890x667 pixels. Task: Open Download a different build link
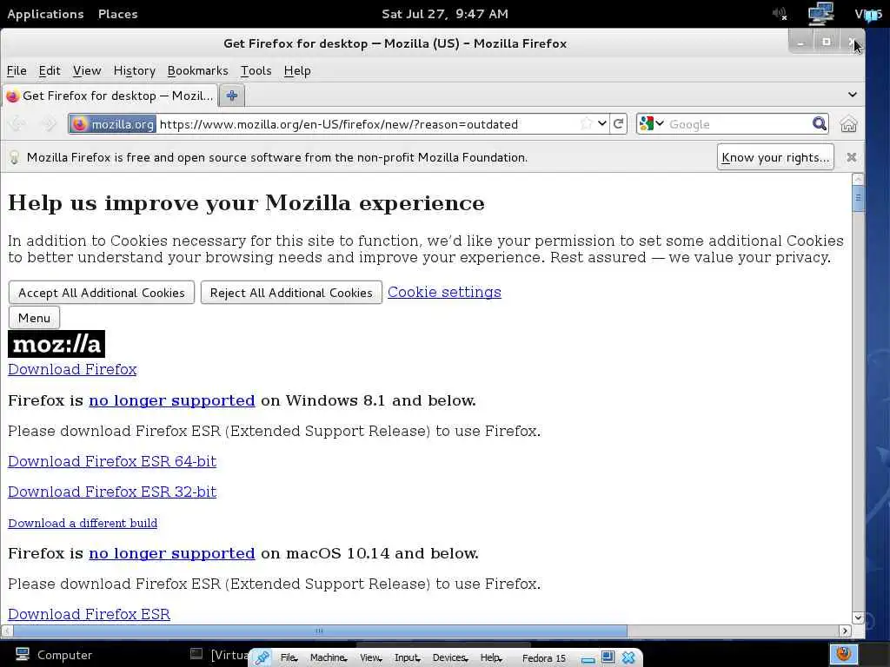point(83,523)
